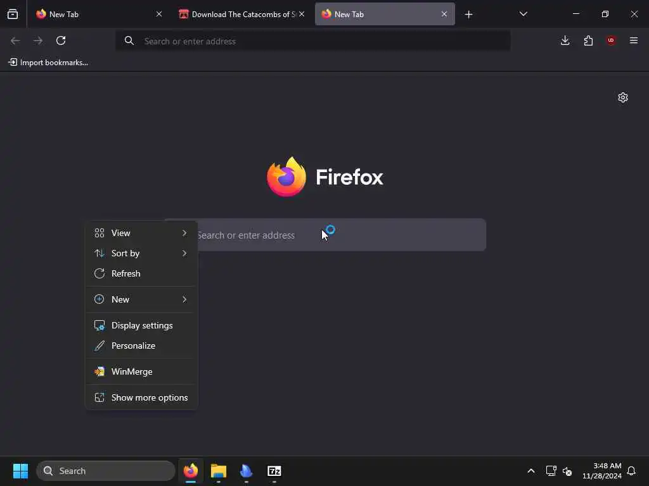The height and width of the screenshot is (486, 649).
Task: Reload the current page
Action: (61, 40)
